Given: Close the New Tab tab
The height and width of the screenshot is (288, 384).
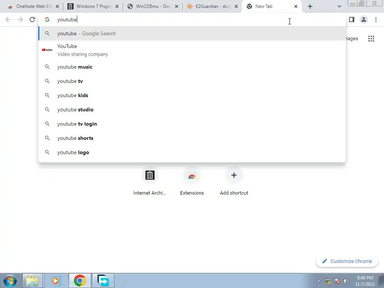Looking at the screenshot, I should coord(296,7).
